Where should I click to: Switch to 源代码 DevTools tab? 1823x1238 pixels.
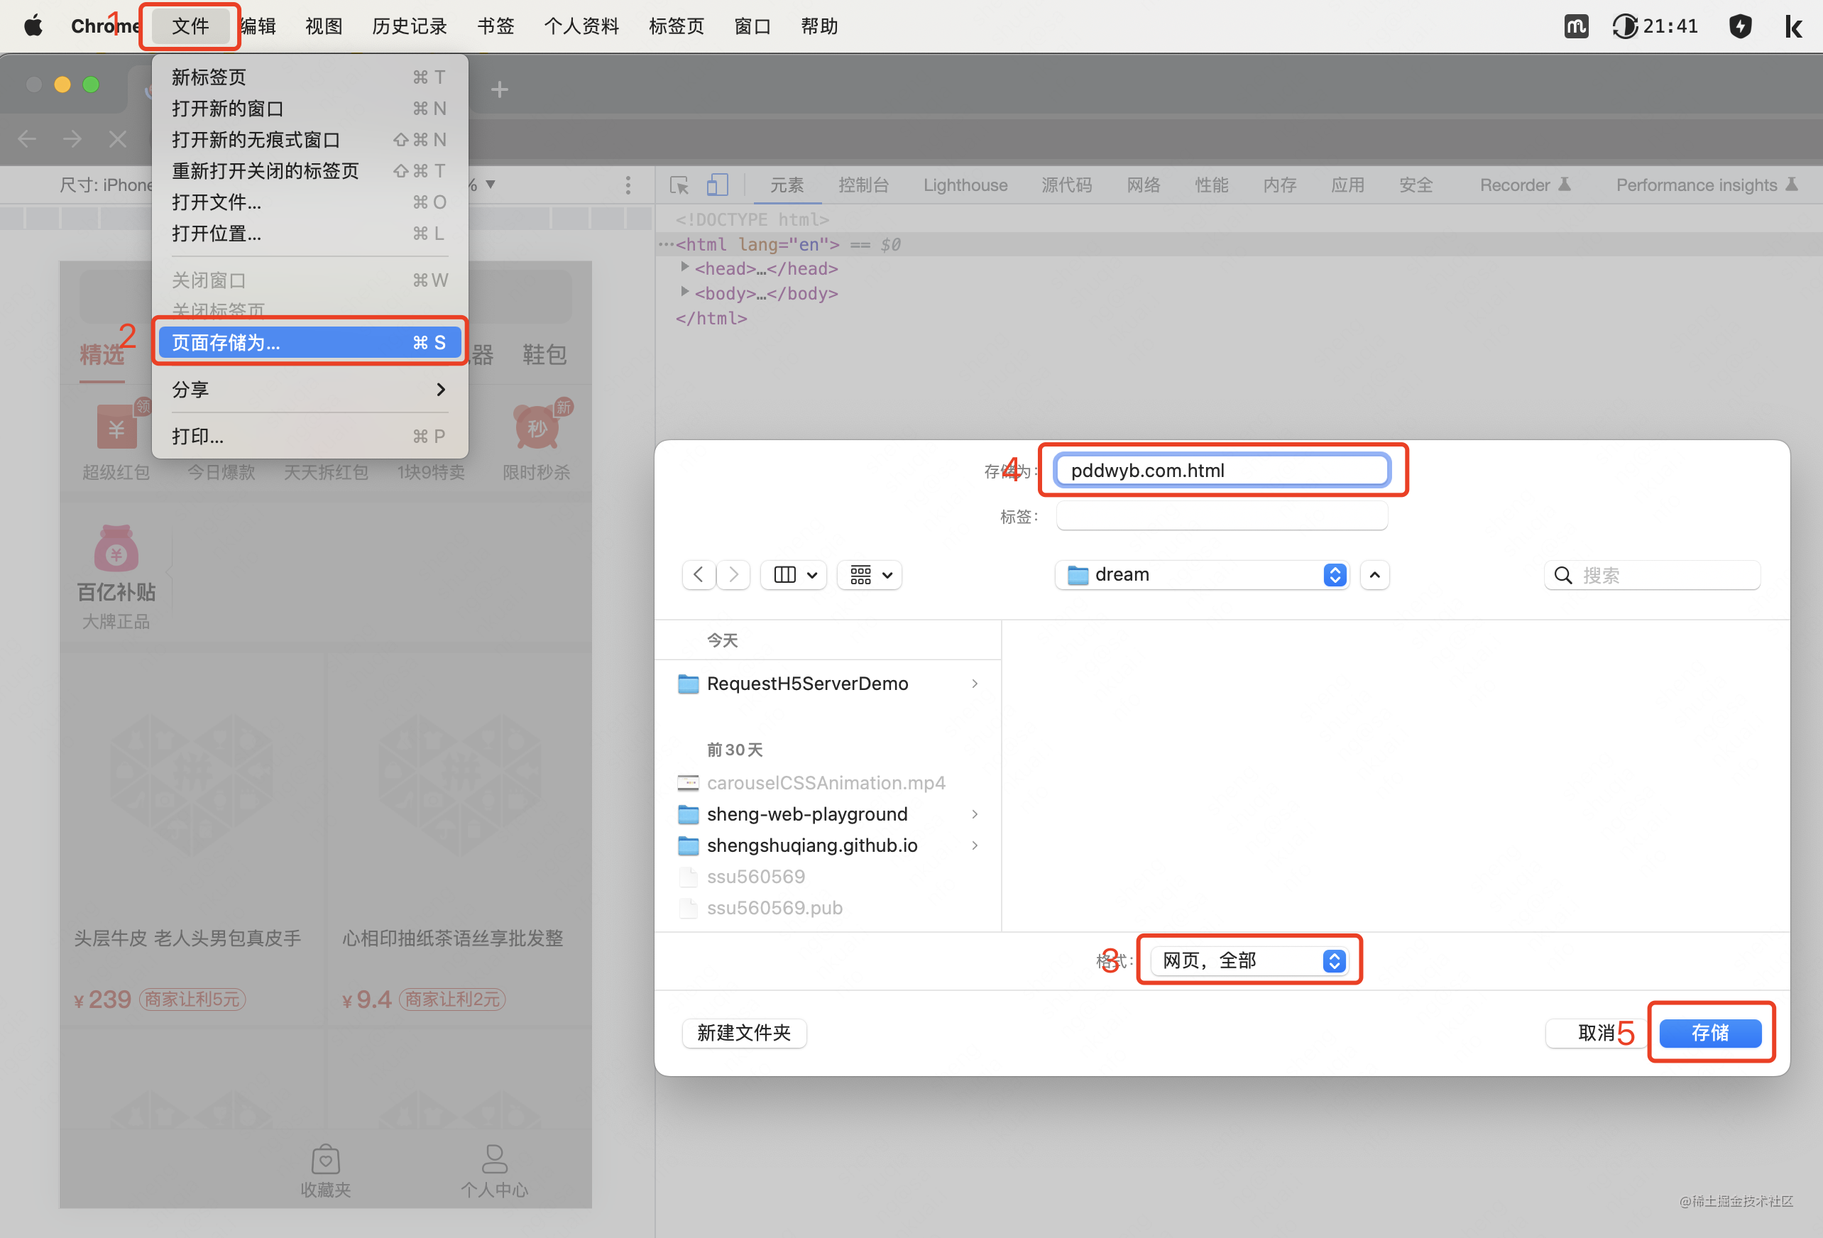point(1066,185)
